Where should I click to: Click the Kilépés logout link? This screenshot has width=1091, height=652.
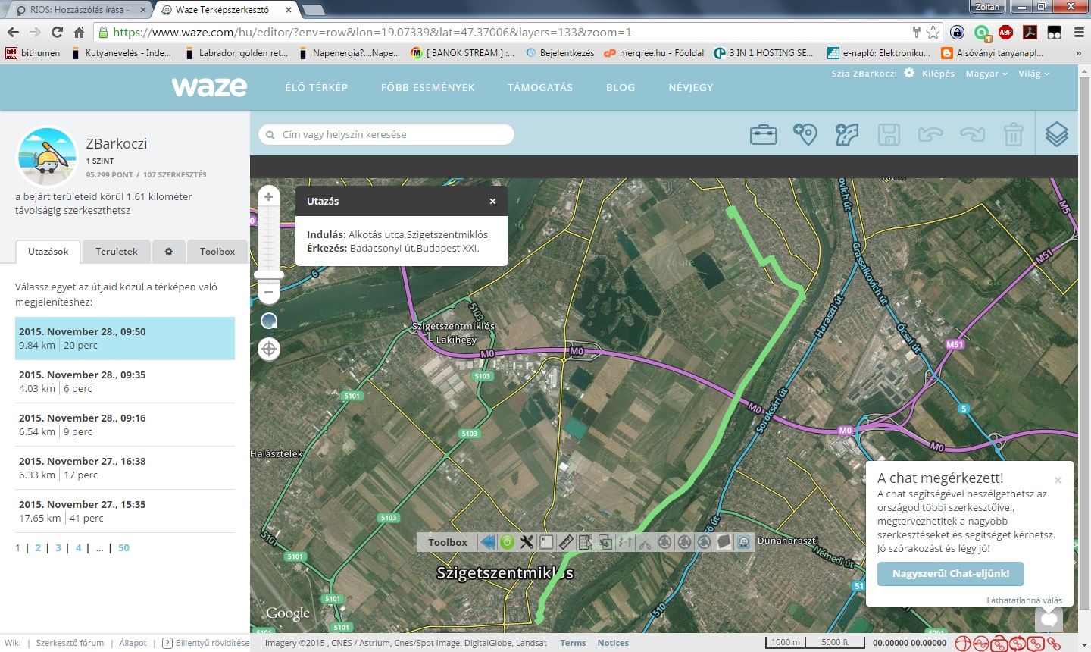pos(938,74)
